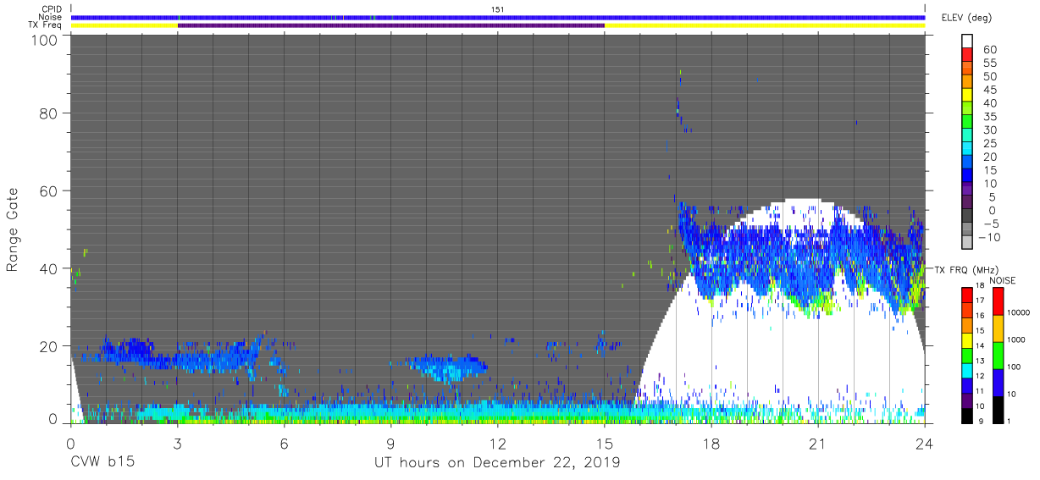Click the 12 tick on UT hours axis
This screenshot has height=480, width=1040.
pos(497,442)
